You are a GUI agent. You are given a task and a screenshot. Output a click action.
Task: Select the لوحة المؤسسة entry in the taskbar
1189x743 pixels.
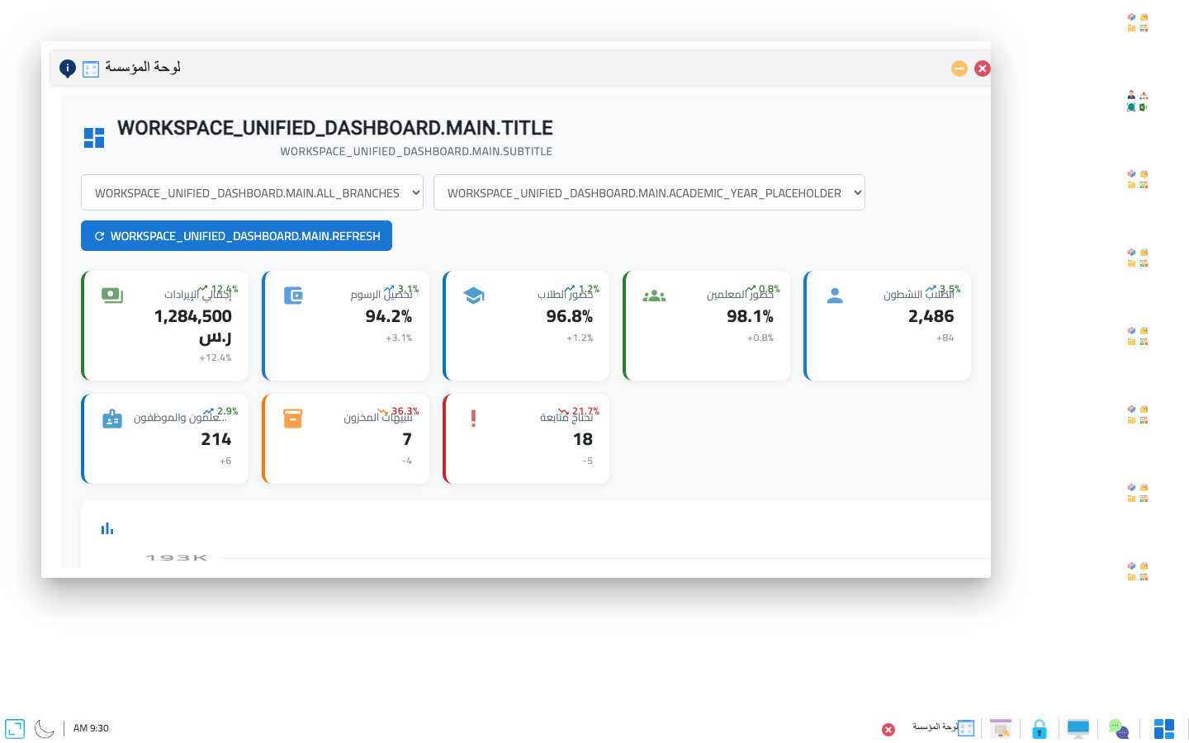click(x=943, y=728)
